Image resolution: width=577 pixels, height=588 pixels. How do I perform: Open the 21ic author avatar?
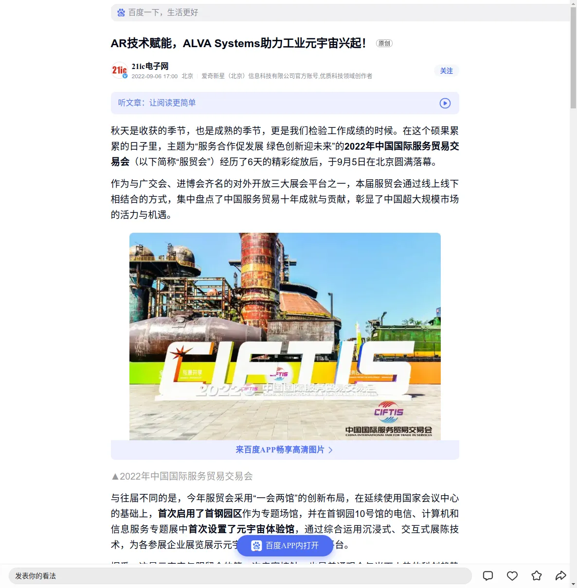click(x=120, y=70)
